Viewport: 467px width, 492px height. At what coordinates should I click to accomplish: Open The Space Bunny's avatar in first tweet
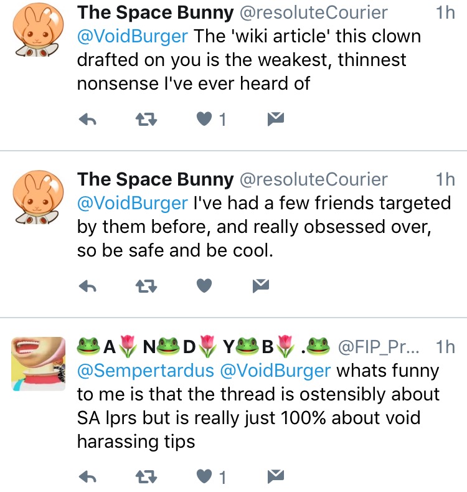click(x=37, y=30)
